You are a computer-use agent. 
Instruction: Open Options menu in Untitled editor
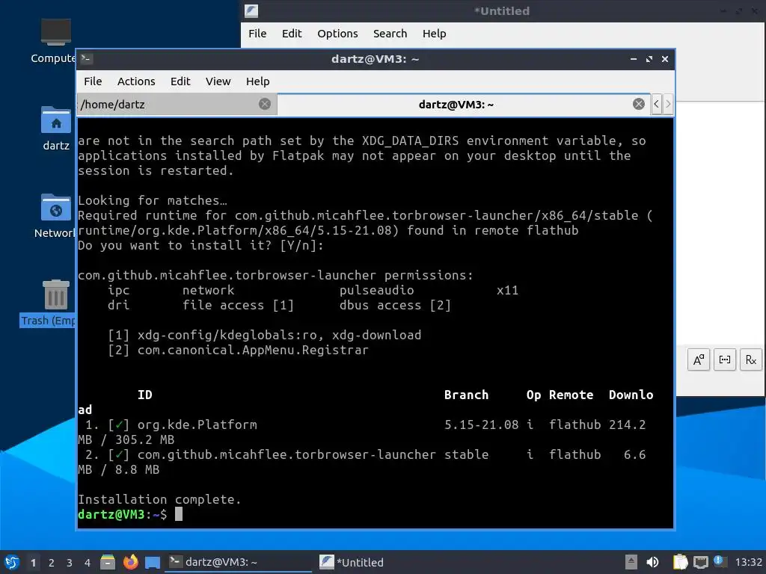coord(337,34)
